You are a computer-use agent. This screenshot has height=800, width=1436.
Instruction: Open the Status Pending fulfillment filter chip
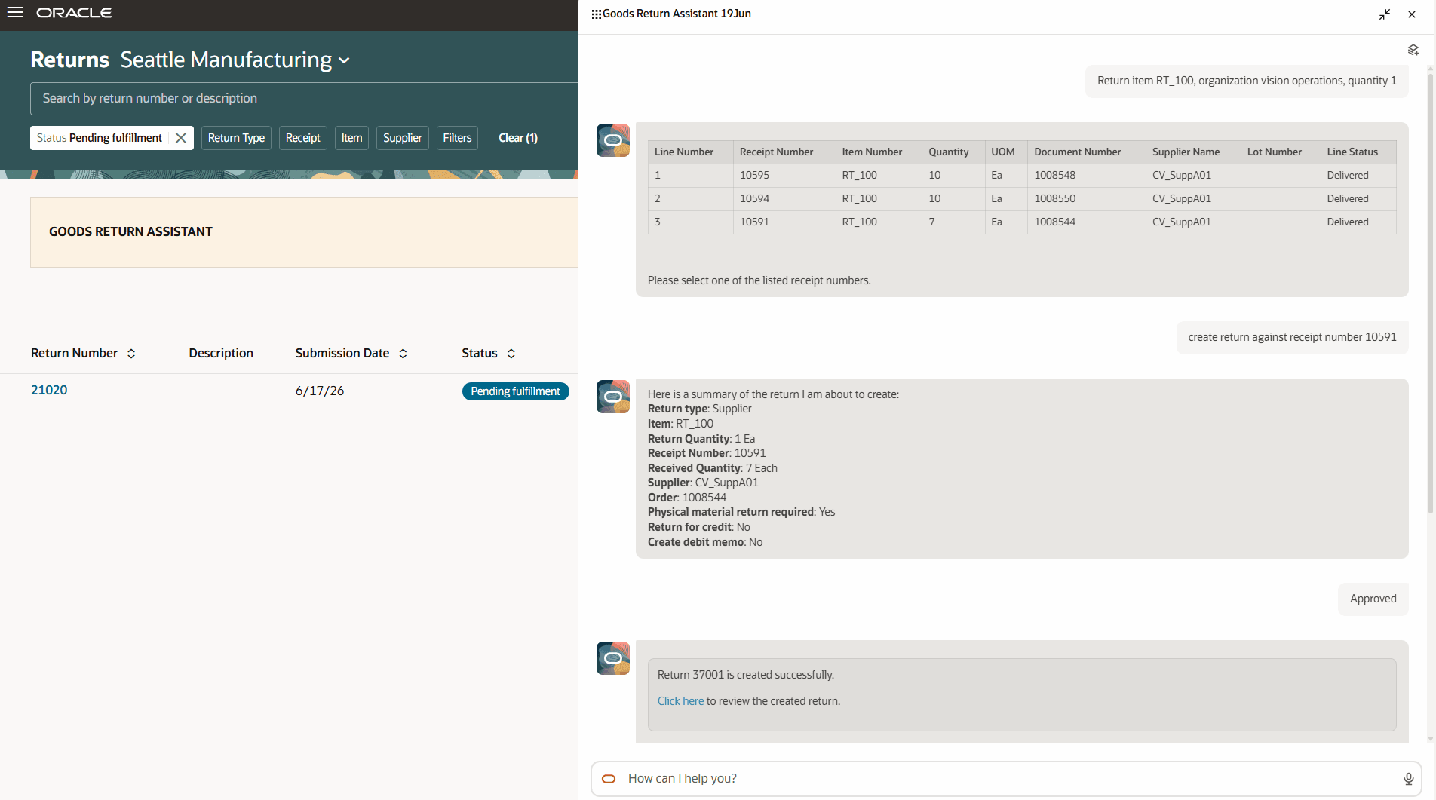(100, 138)
